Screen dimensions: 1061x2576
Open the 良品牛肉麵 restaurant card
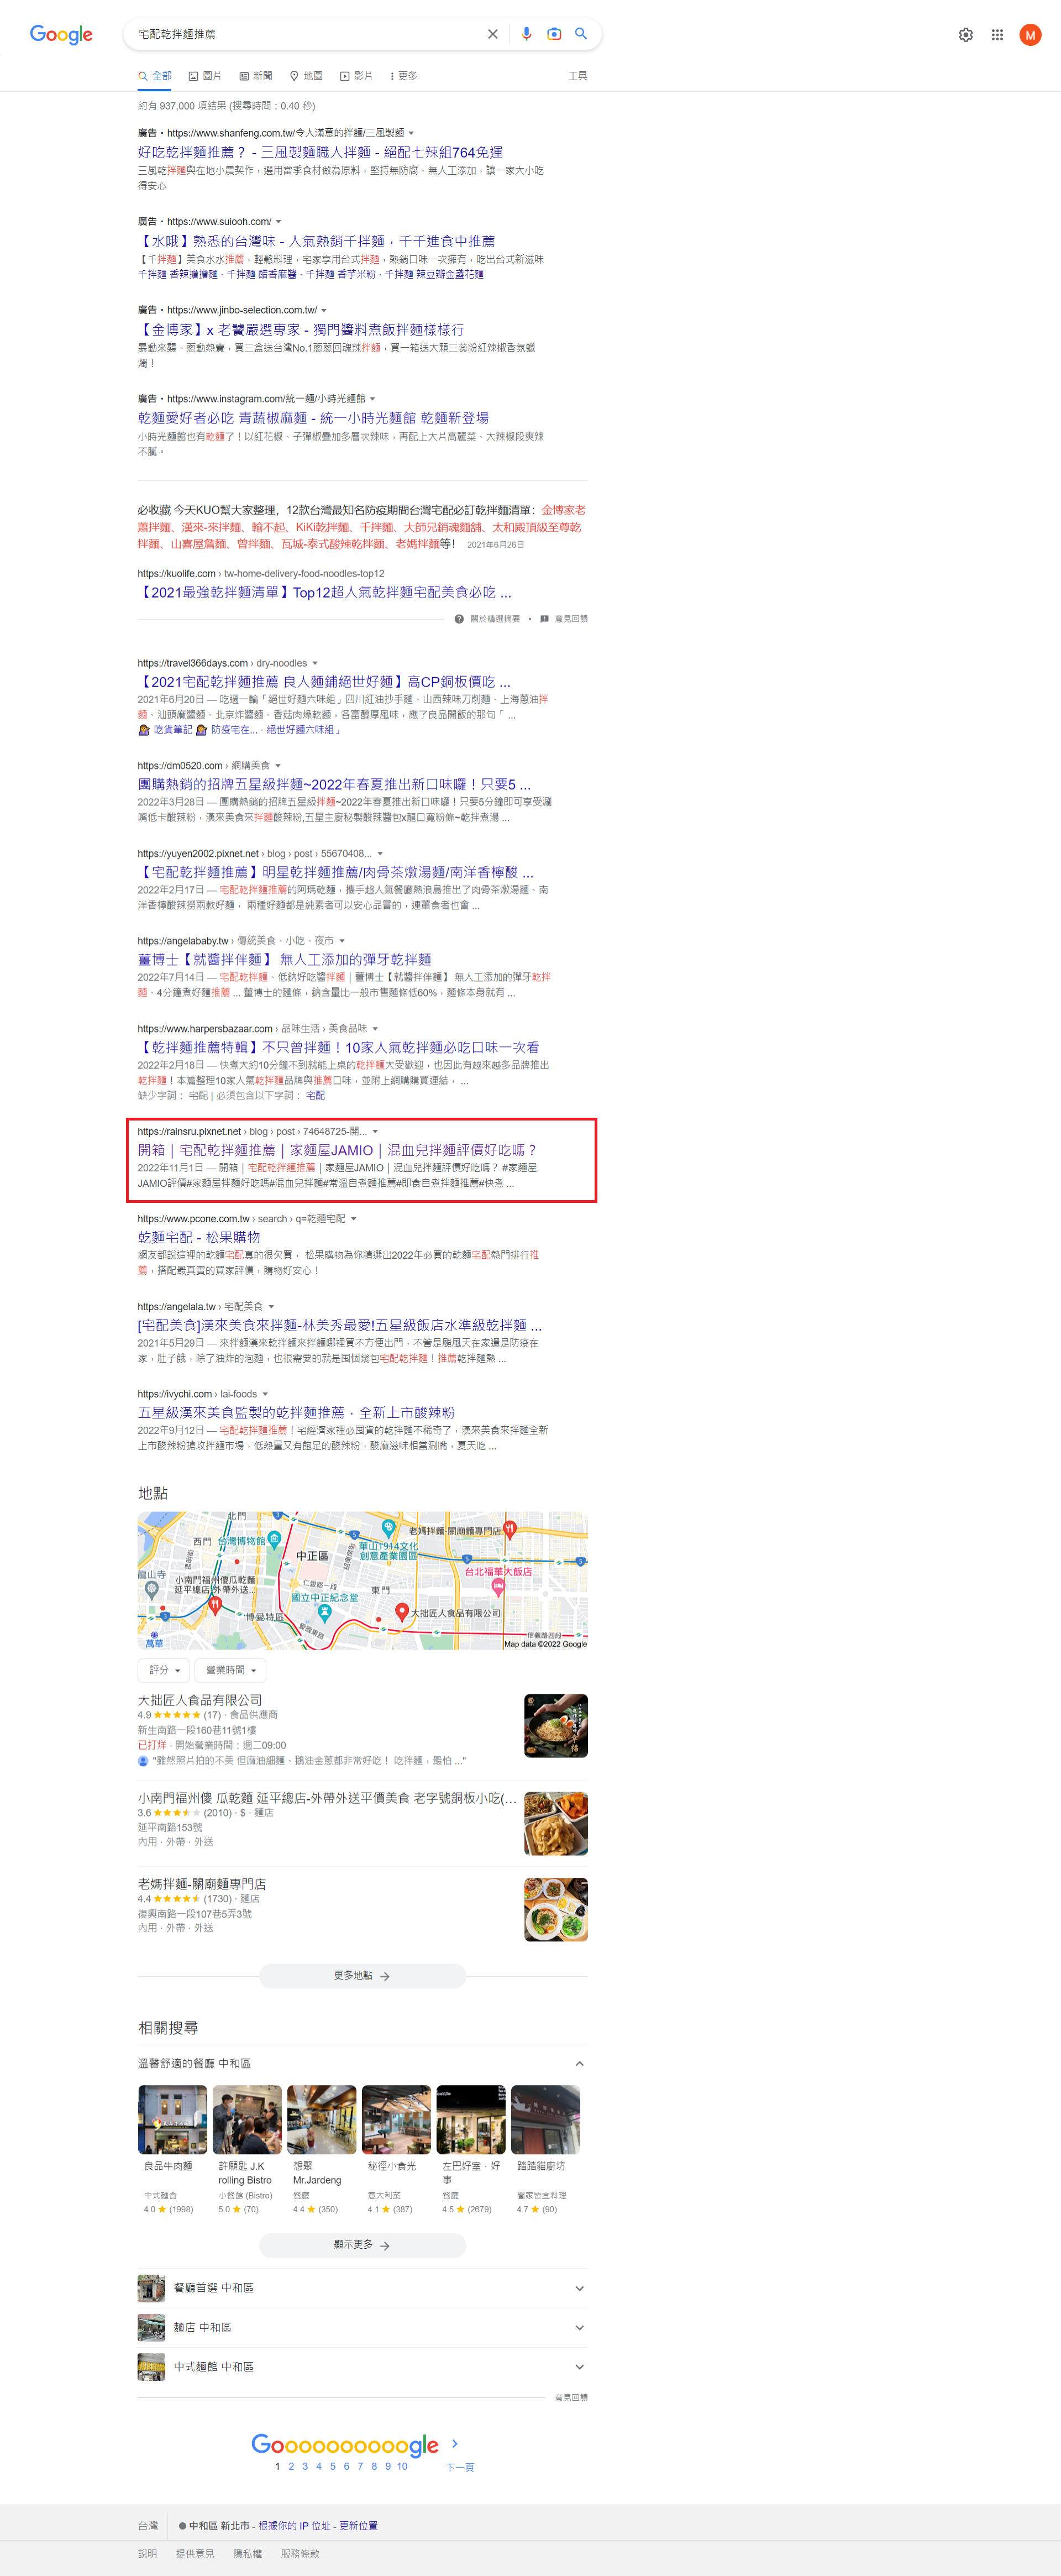pos(172,2149)
